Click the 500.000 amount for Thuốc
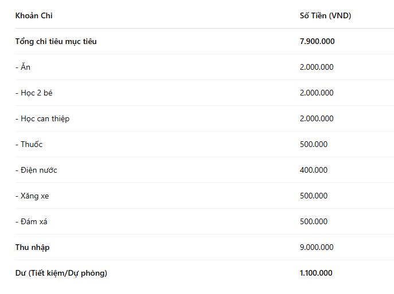Viewport: 394px width, 294px height. pos(314,144)
